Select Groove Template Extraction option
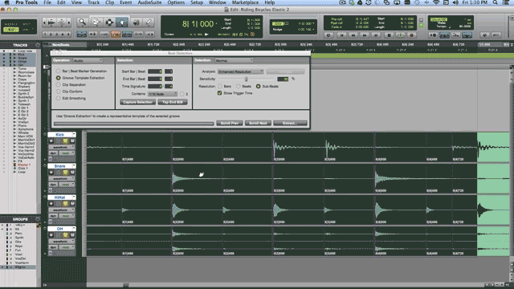 (59, 78)
